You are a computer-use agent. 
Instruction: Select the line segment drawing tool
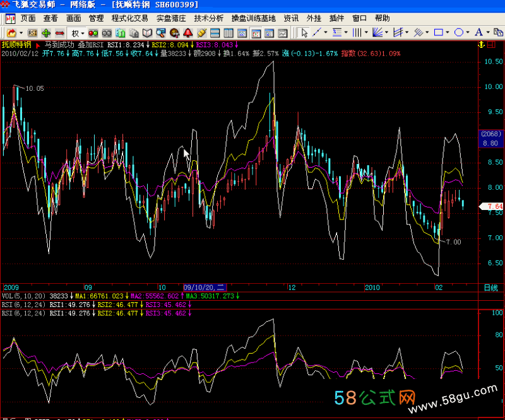click(317, 33)
